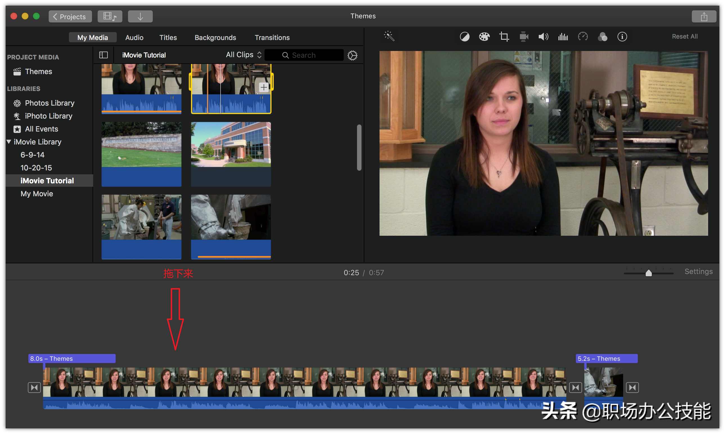Click the Settings button on timeline
725x434 pixels.
pos(699,272)
